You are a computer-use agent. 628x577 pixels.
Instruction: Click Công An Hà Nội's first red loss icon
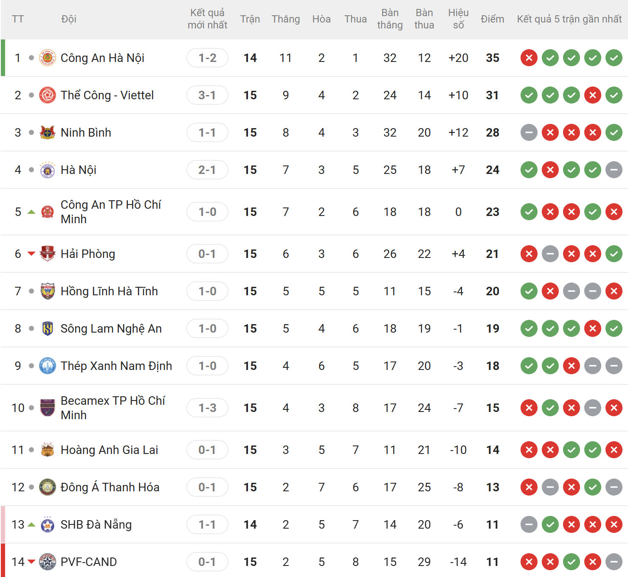click(529, 58)
